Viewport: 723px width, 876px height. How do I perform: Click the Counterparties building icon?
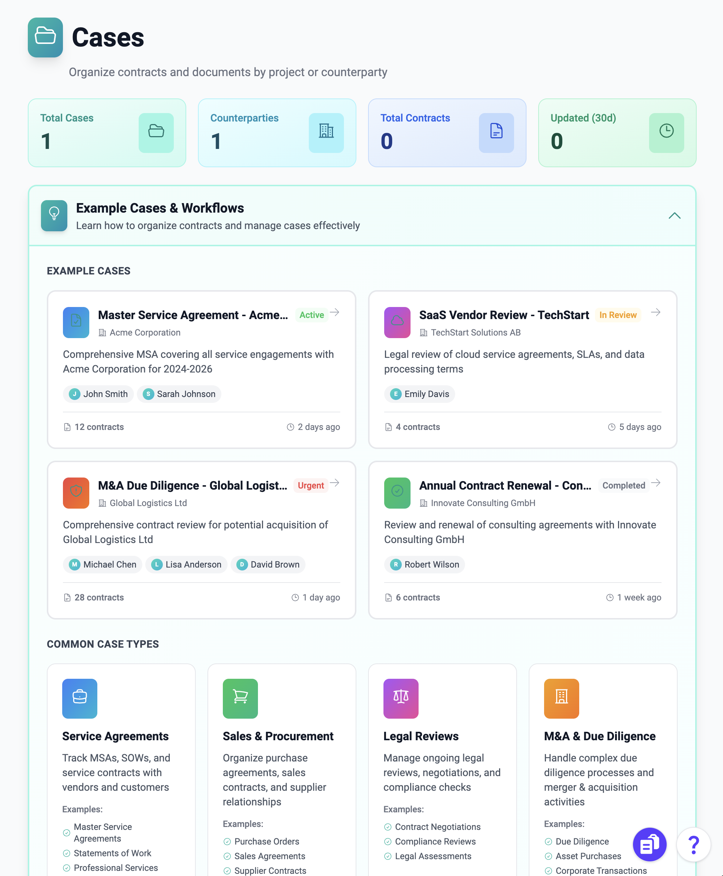pos(326,132)
